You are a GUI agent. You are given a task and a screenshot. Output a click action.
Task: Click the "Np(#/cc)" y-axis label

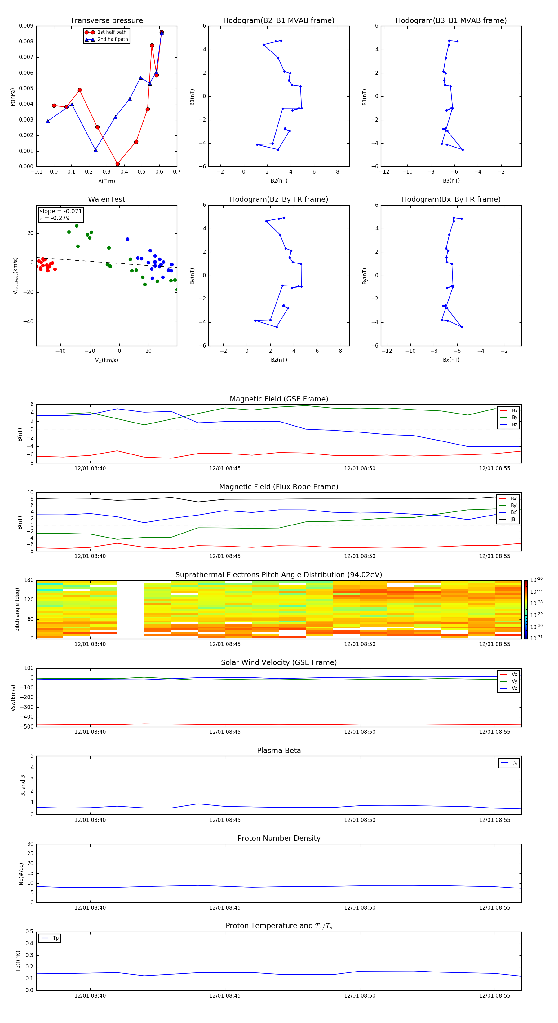tap(21, 874)
